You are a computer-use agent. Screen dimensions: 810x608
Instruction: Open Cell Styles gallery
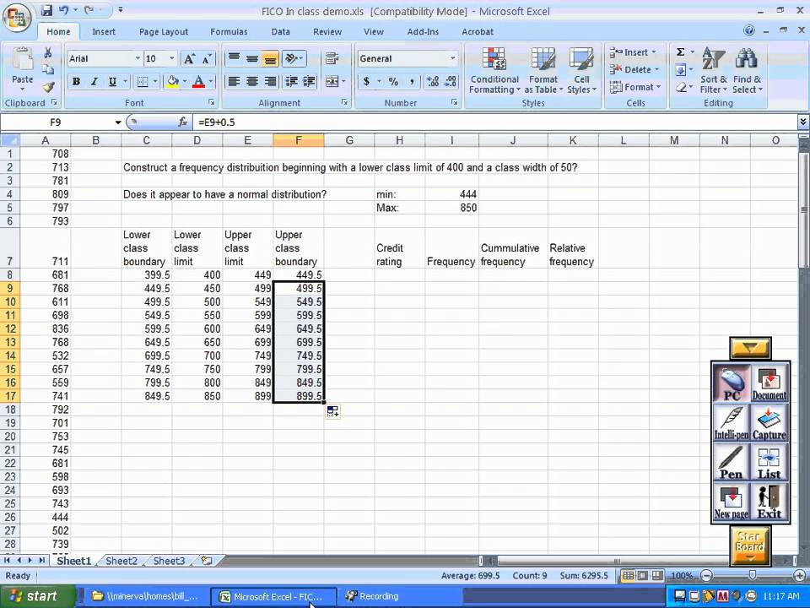(x=581, y=70)
